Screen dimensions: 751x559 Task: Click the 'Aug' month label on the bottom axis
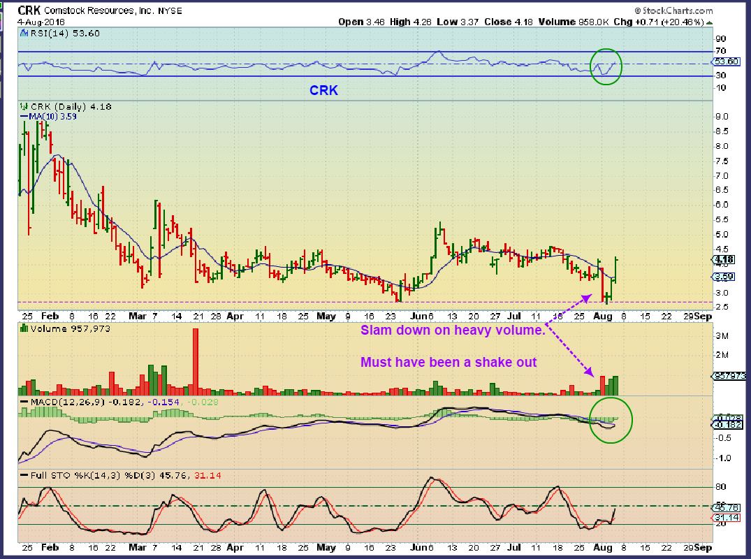[x=602, y=547]
